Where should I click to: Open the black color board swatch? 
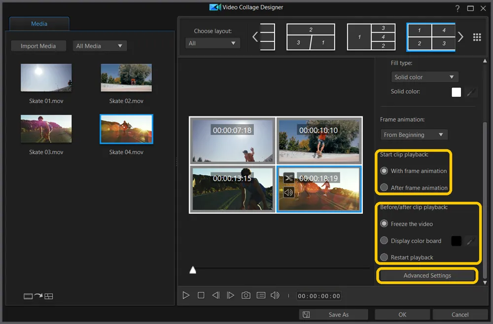coord(456,241)
